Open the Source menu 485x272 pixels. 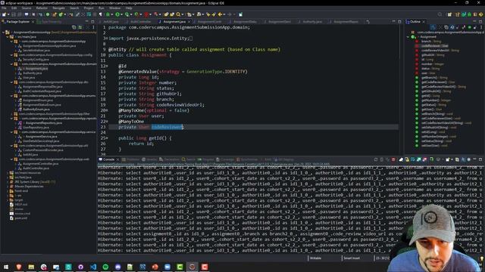pyautogui.click(x=27, y=8)
